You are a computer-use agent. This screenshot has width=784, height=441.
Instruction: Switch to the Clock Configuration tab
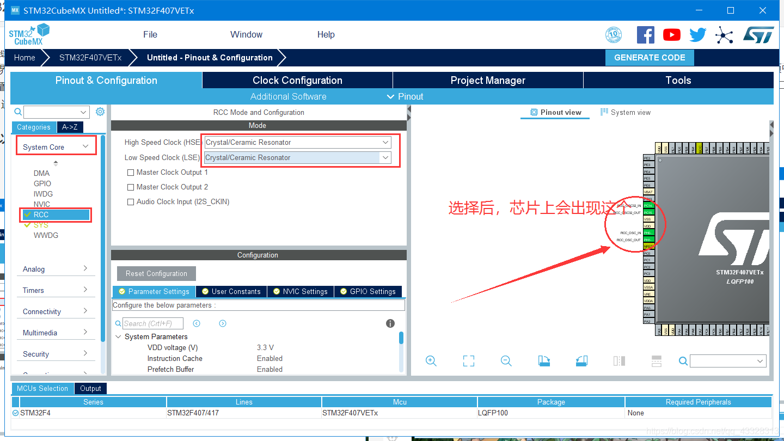pos(297,80)
